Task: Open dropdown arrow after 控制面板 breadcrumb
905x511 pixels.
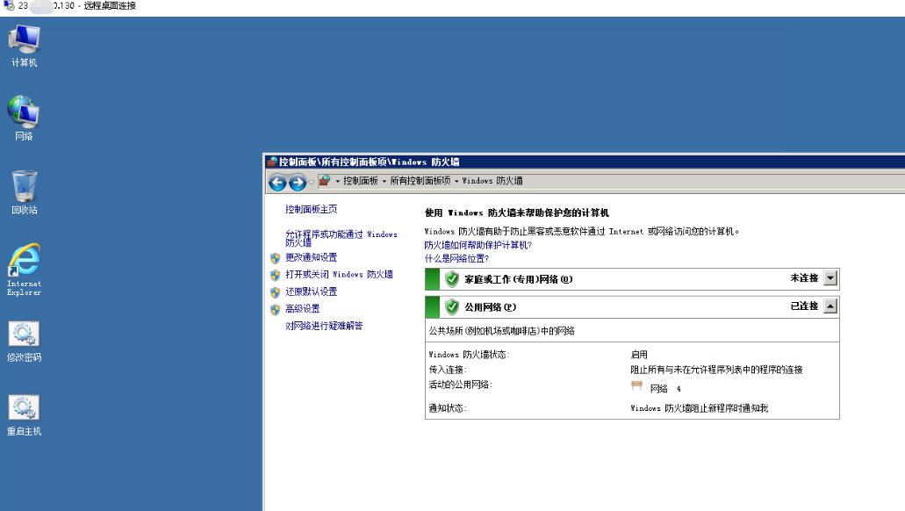Action: (x=384, y=181)
